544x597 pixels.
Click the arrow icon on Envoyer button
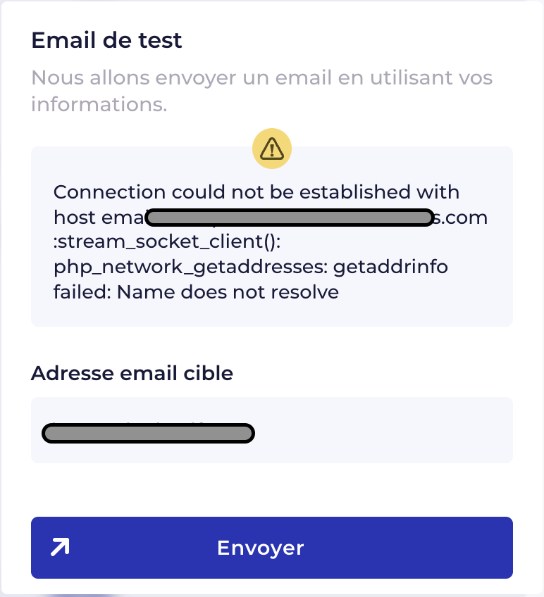pyautogui.click(x=60, y=547)
